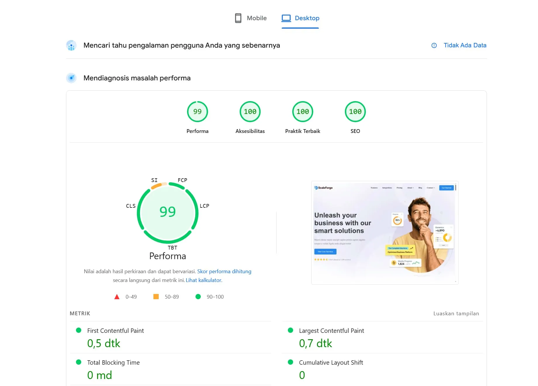Click the real user experience section icon
This screenshot has height=386, width=538.
coord(71,46)
